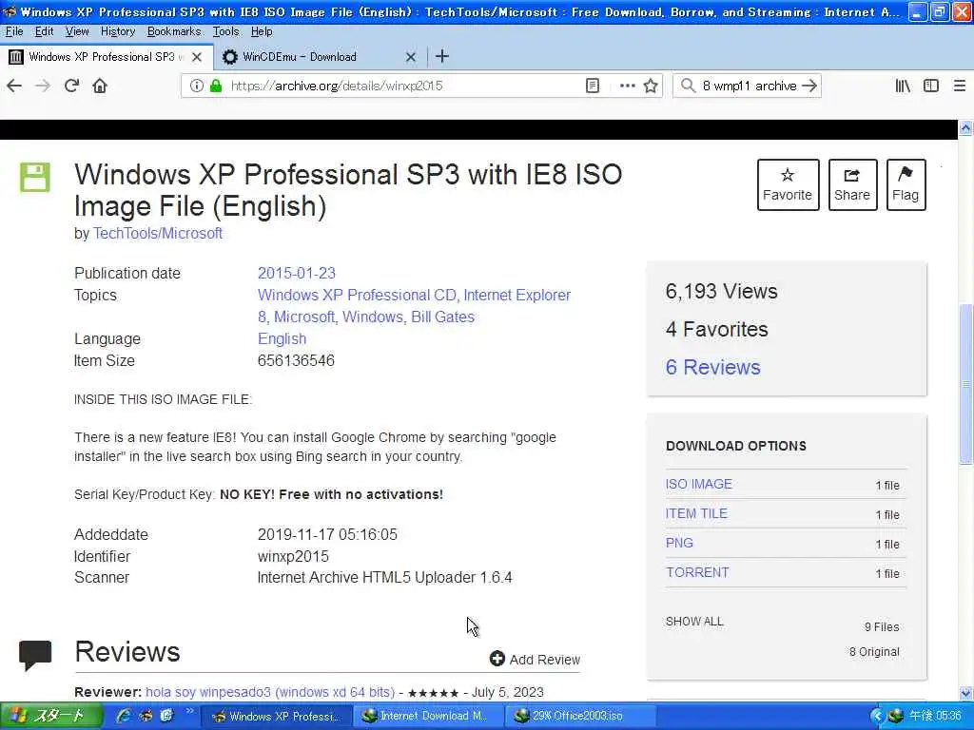Click the English language link
974x730 pixels.
coord(282,339)
